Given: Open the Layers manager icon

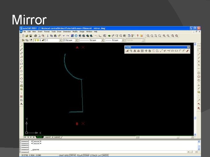Looking at the screenshot, I should (x=23, y=40).
